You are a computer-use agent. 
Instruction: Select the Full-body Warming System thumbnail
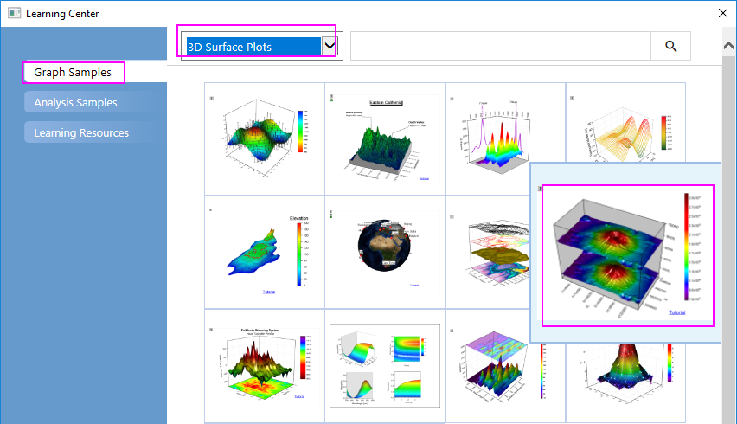[x=264, y=365]
